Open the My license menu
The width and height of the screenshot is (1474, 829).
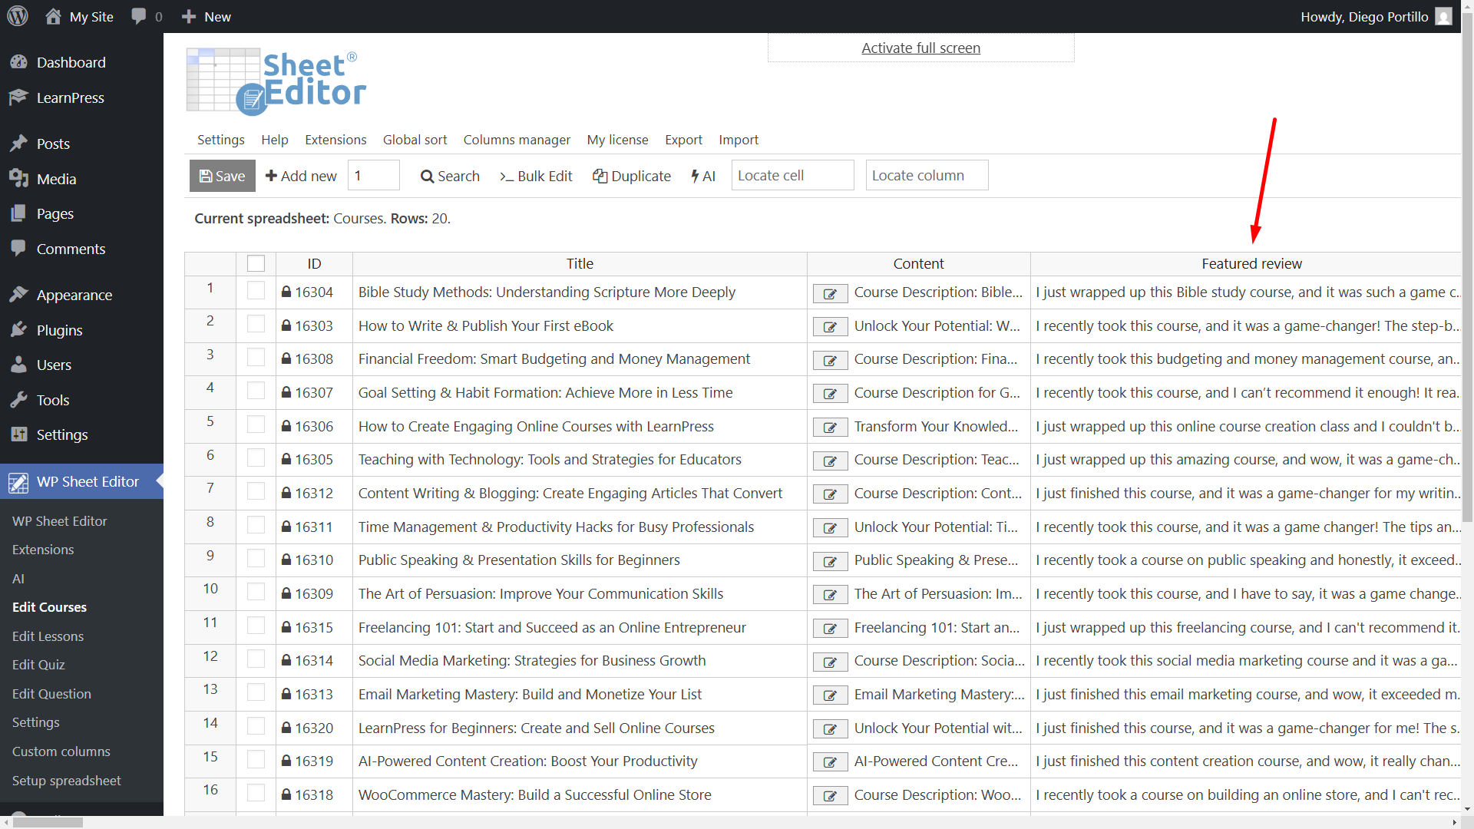(617, 140)
